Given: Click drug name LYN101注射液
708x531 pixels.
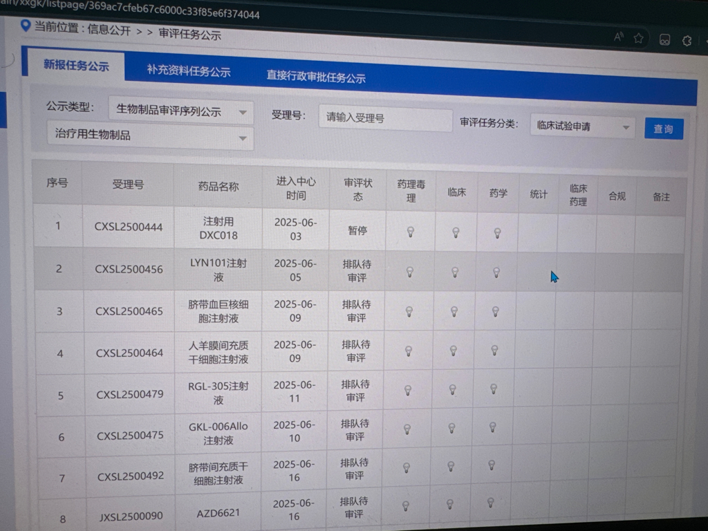Looking at the screenshot, I should tap(218, 270).
